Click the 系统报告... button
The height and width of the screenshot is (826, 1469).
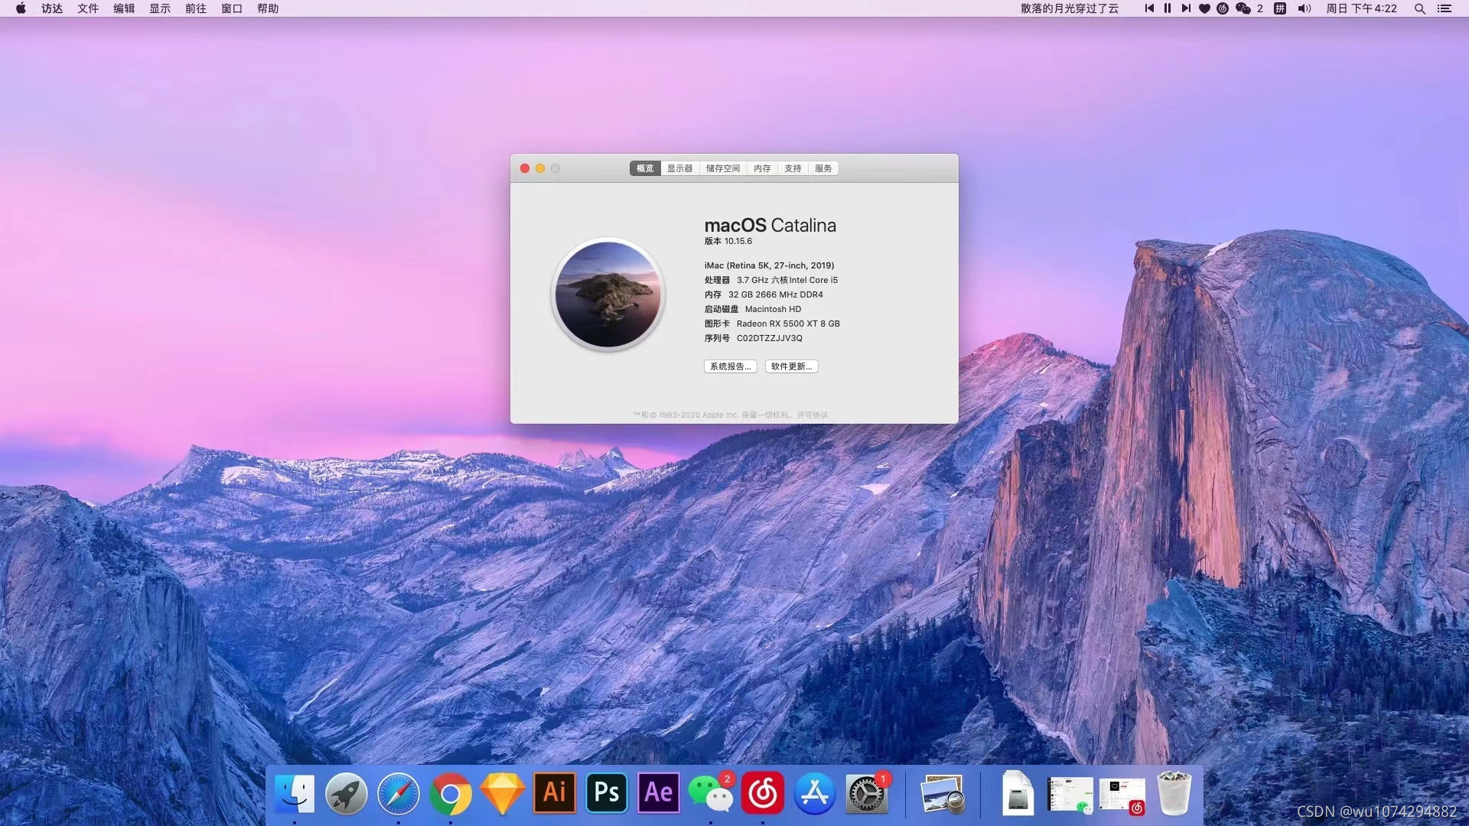[731, 366]
